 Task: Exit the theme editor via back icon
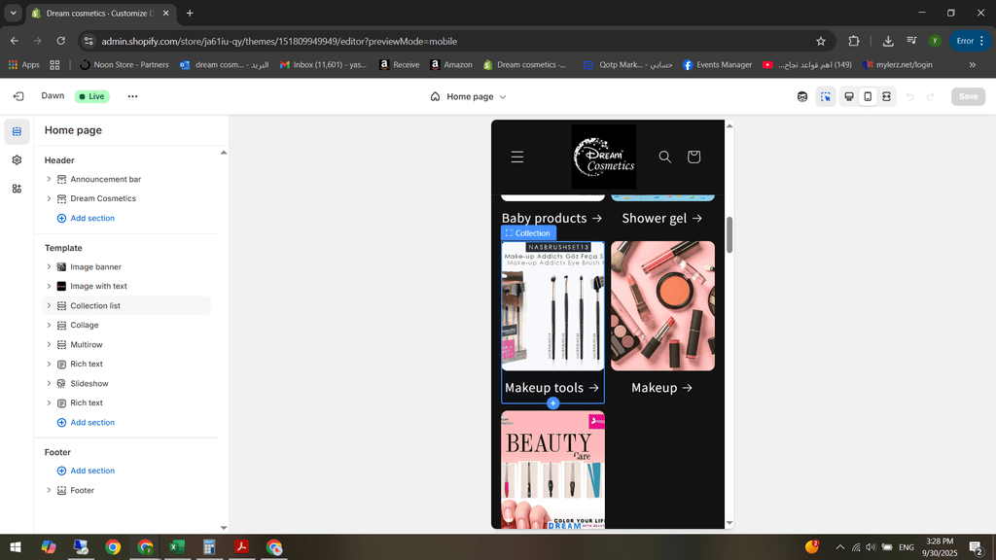pos(18,96)
